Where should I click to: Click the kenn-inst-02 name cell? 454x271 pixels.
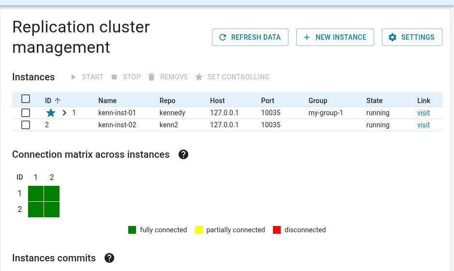pos(117,125)
